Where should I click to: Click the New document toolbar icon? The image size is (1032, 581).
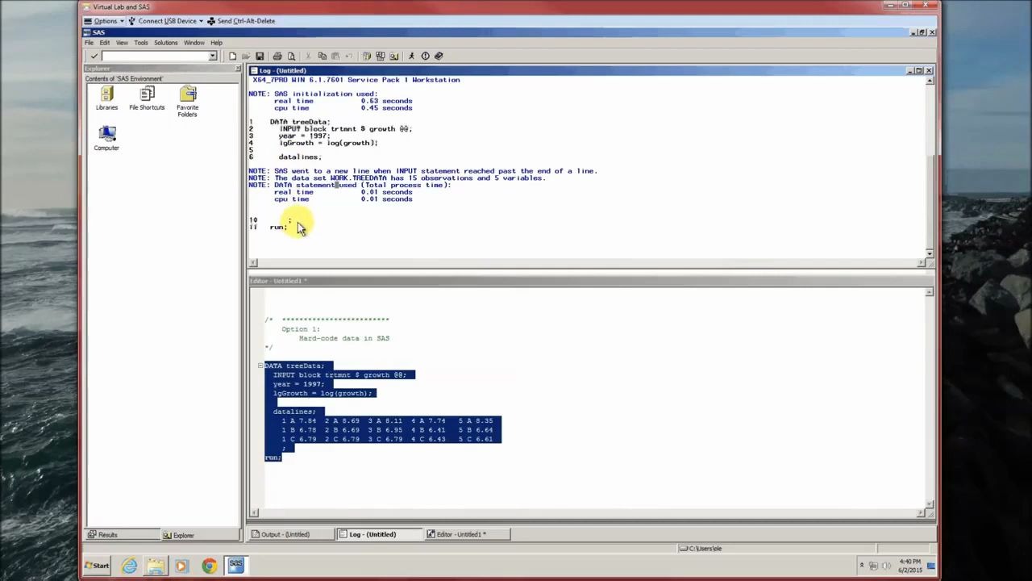232,56
